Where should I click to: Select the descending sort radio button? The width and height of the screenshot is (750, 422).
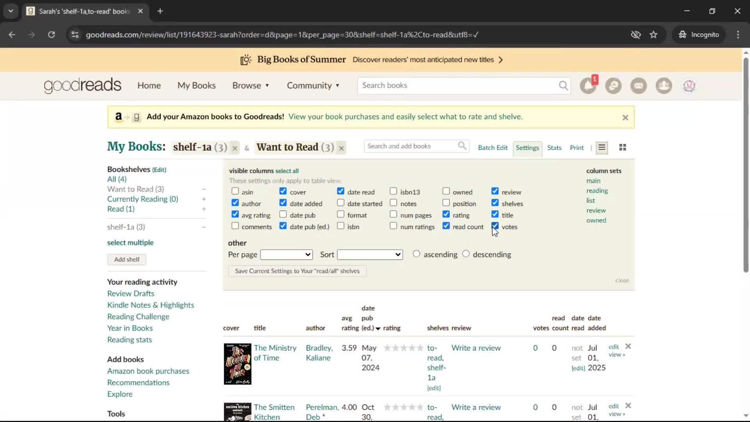click(466, 254)
